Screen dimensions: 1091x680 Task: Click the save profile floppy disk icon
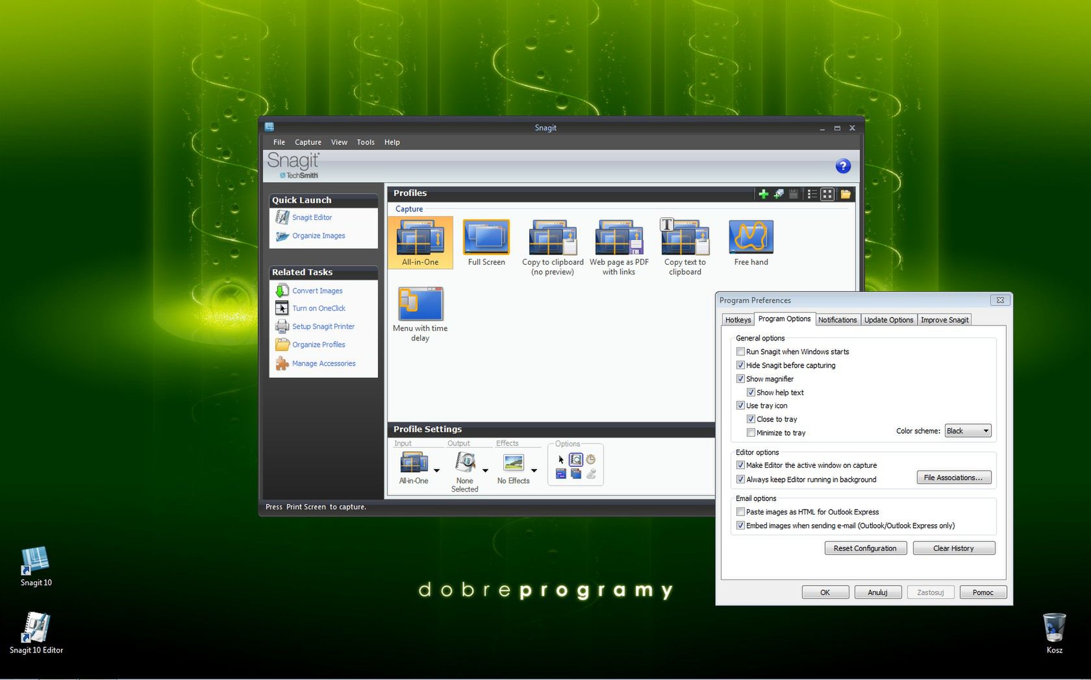(793, 194)
